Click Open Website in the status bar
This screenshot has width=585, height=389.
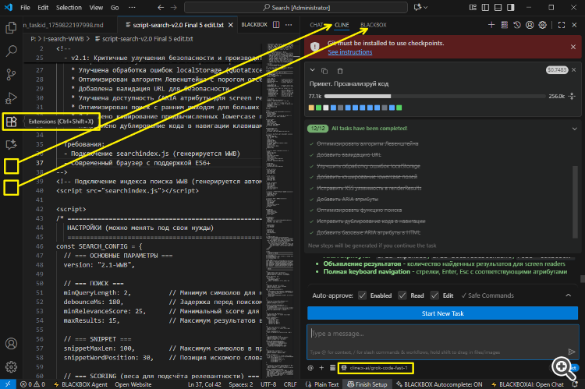(133, 384)
